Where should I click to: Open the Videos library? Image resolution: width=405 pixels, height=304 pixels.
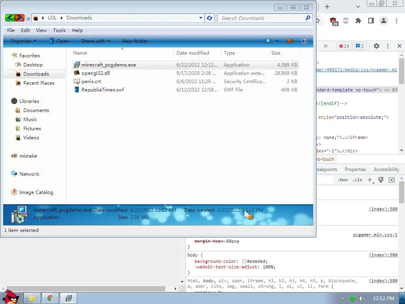coord(31,137)
